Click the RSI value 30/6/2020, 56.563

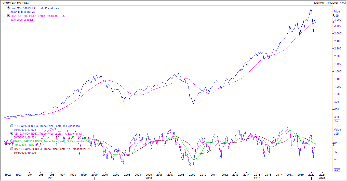pos(24,137)
